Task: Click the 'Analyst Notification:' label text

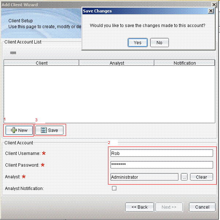Action: [x=24, y=188]
